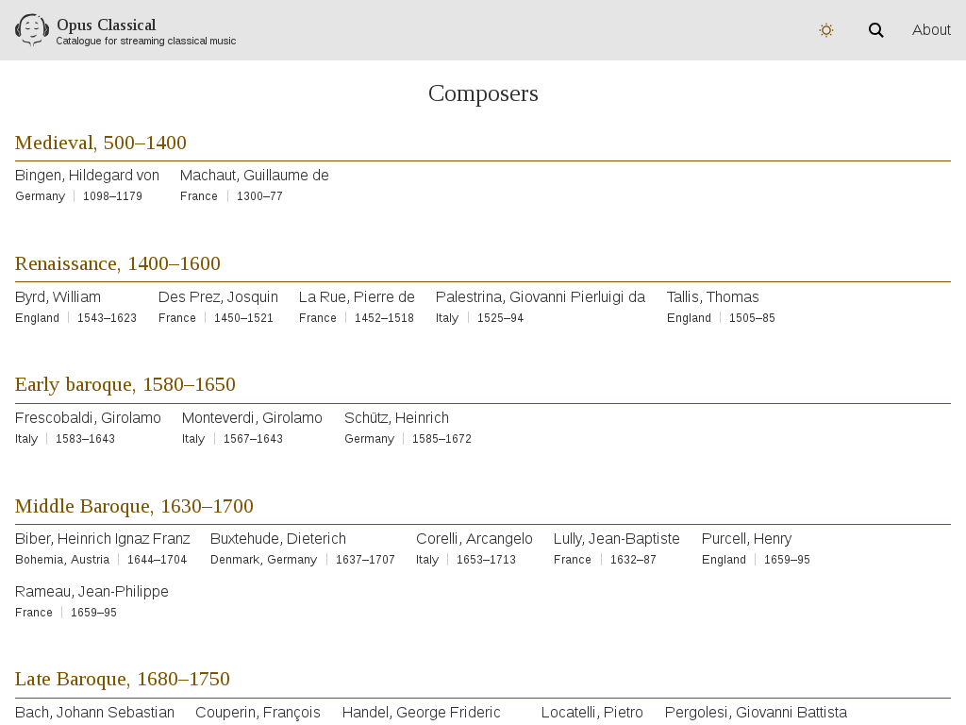Click 'Germany' under Schütz, Heinrich
This screenshot has height=725, width=966.
[x=369, y=438]
